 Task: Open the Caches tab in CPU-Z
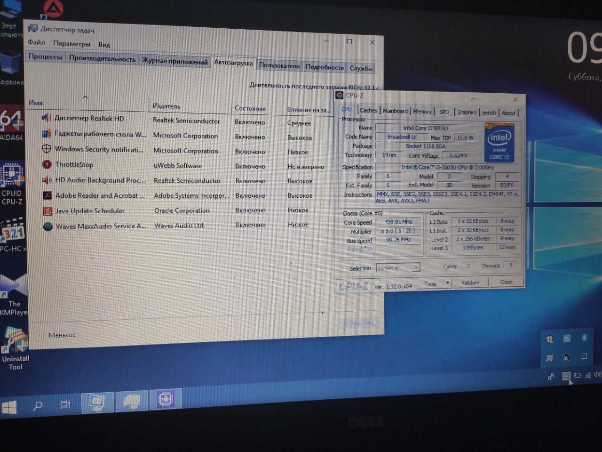point(369,110)
